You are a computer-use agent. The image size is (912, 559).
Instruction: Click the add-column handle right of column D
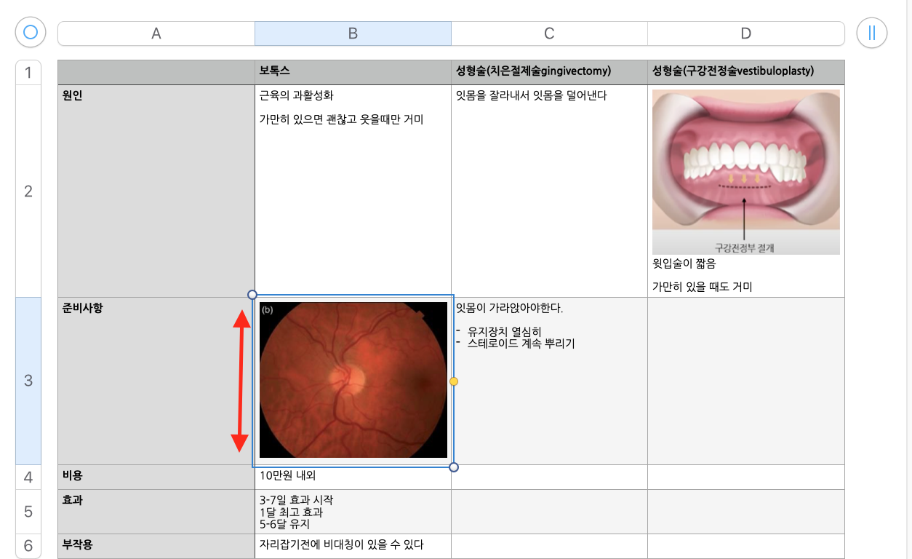coord(871,33)
